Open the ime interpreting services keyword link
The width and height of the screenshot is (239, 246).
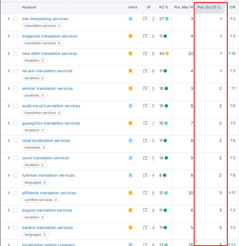(45, 19)
